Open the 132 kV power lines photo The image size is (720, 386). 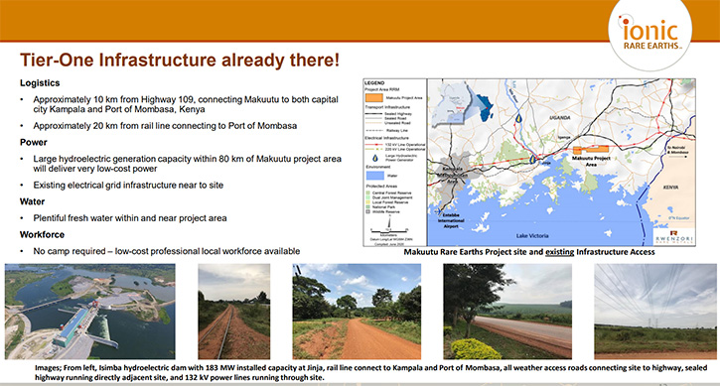[x=655, y=312]
